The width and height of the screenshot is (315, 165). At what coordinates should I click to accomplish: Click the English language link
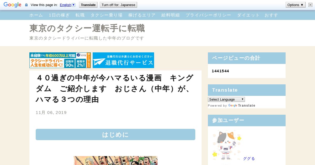[x=65, y=5]
